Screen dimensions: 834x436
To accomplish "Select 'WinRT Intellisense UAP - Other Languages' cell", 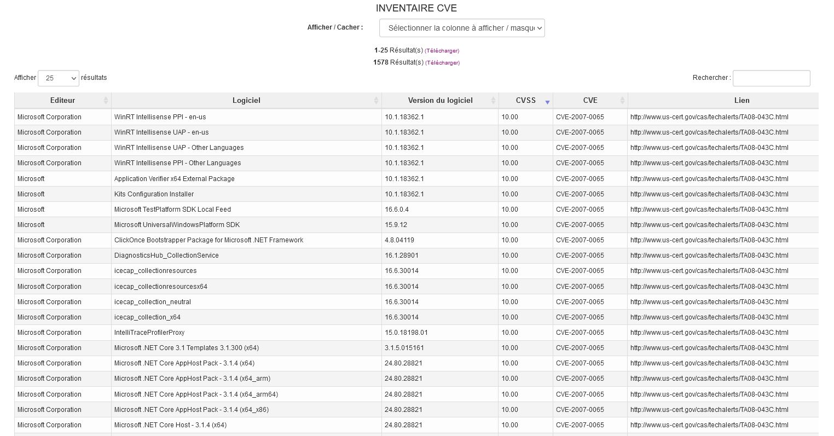I will pos(246,148).
